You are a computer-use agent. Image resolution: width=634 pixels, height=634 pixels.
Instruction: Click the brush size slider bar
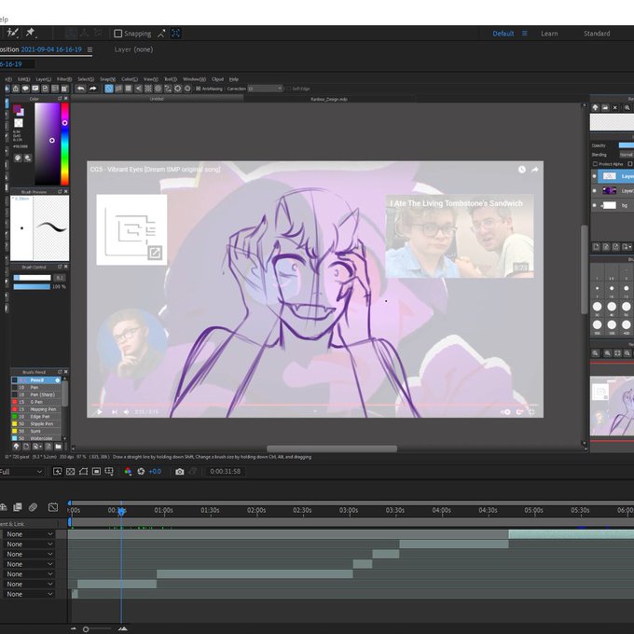coord(33,278)
